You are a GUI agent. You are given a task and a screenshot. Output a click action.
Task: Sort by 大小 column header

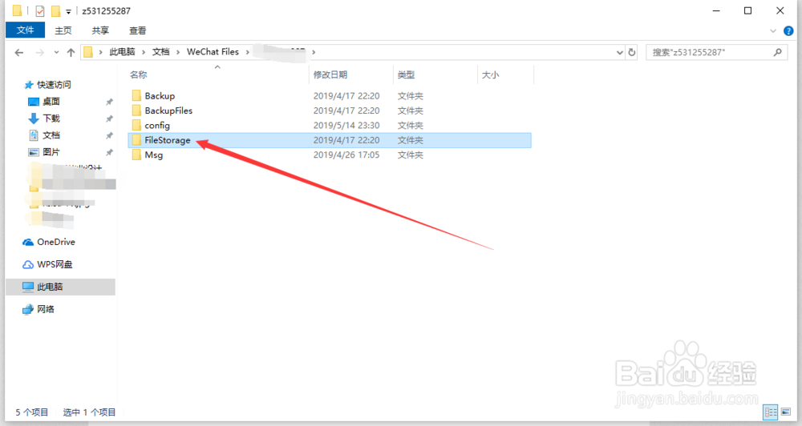[x=490, y=74]
